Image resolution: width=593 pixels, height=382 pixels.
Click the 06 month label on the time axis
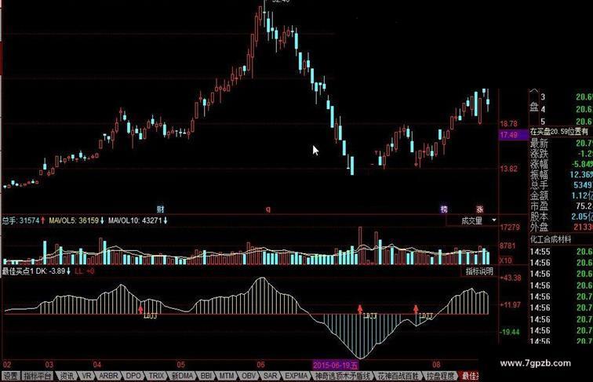[x=260, y=365]
